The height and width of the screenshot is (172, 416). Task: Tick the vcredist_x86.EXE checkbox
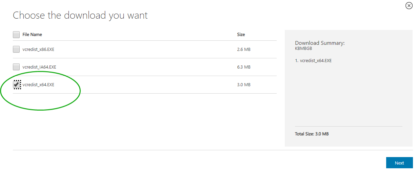[x=16, y=50]
